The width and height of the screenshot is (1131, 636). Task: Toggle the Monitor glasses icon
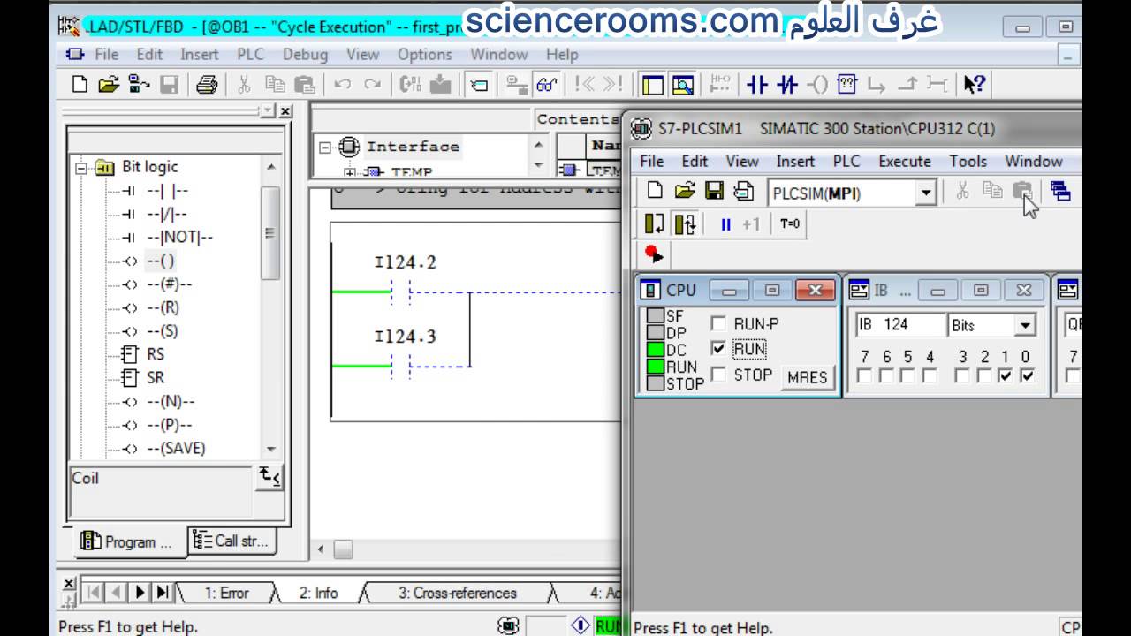[x=546, y=85]
